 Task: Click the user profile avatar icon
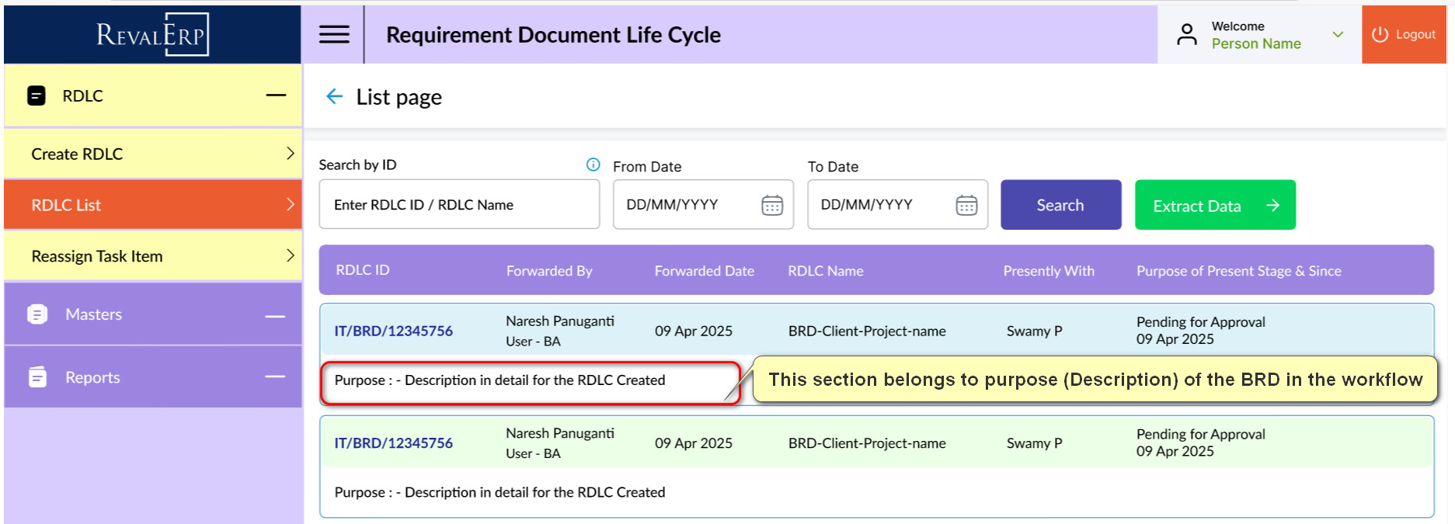point(1186,35)
